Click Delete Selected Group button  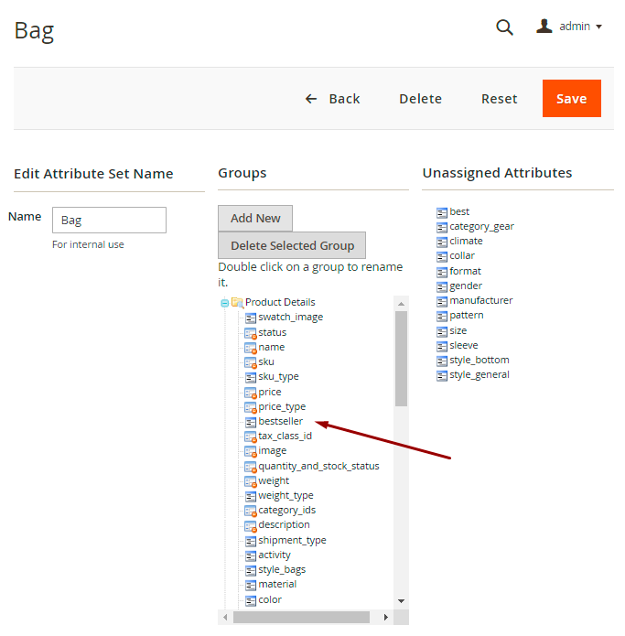click(x=292, y=245)
